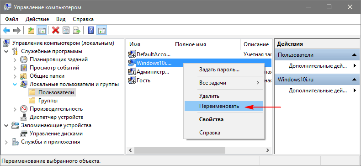The image size is (361, 166).
Task: Click the Back arrow toolbar icon
Action: tap(6, 30)
